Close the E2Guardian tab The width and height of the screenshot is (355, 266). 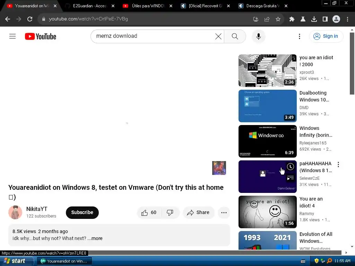113,6
